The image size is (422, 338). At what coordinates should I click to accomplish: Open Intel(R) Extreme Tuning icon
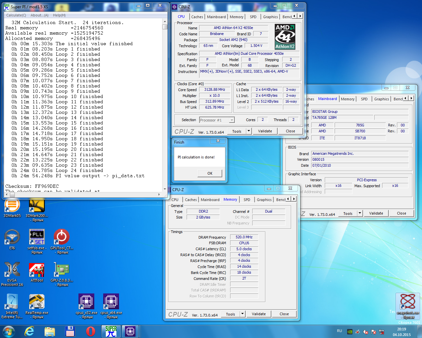coord(12,306)
